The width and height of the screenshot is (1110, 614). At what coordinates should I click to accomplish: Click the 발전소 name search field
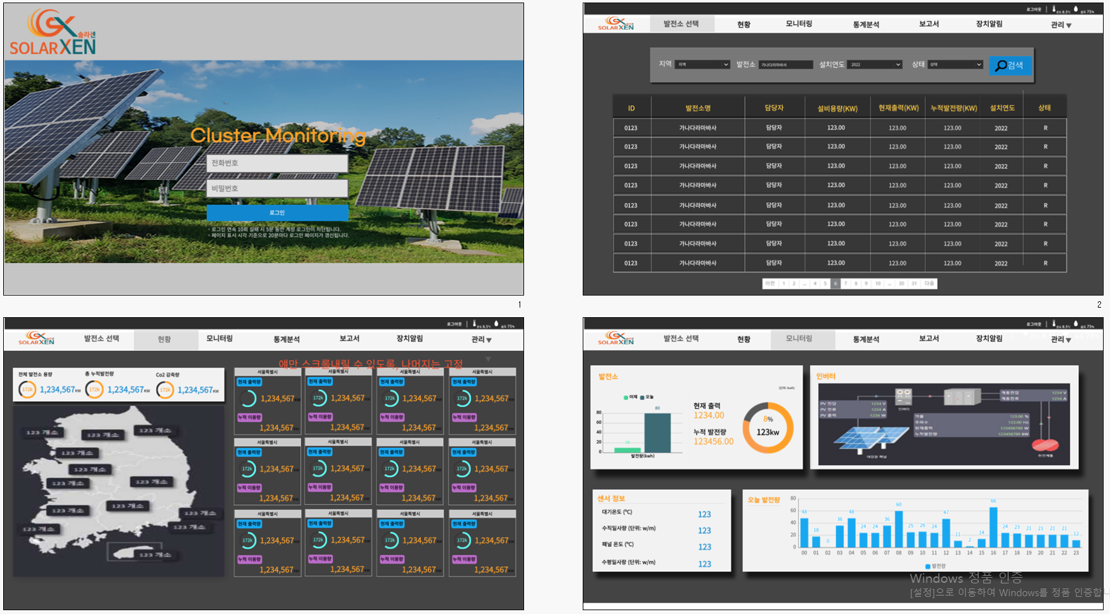(x=785, y=64)
